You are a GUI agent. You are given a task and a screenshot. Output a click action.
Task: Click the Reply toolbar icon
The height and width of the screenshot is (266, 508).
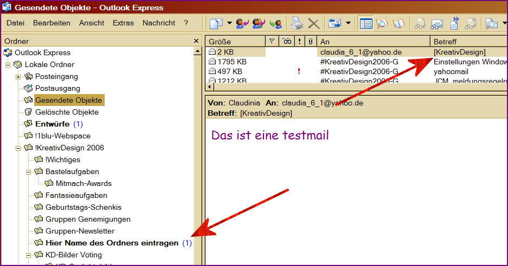click(242, 23)
